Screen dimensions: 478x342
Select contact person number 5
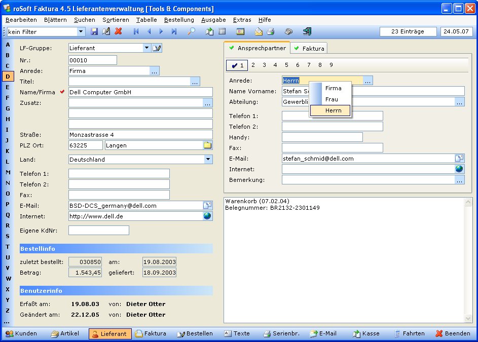click(286, 65)
